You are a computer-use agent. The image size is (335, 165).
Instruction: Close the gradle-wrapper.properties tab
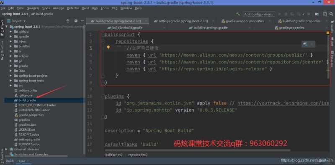270,21
